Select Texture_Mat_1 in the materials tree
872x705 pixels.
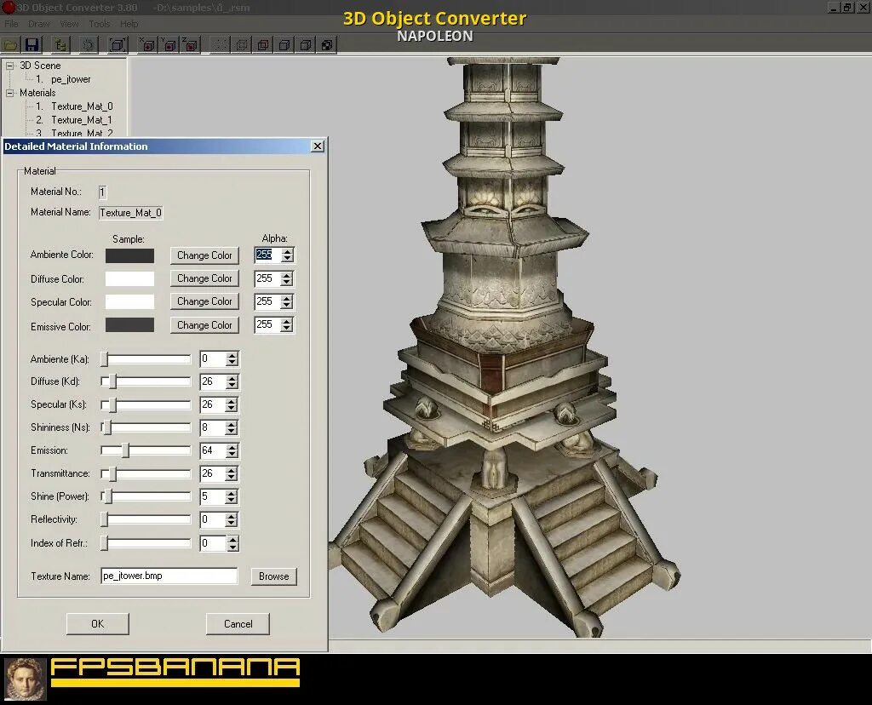82,120
